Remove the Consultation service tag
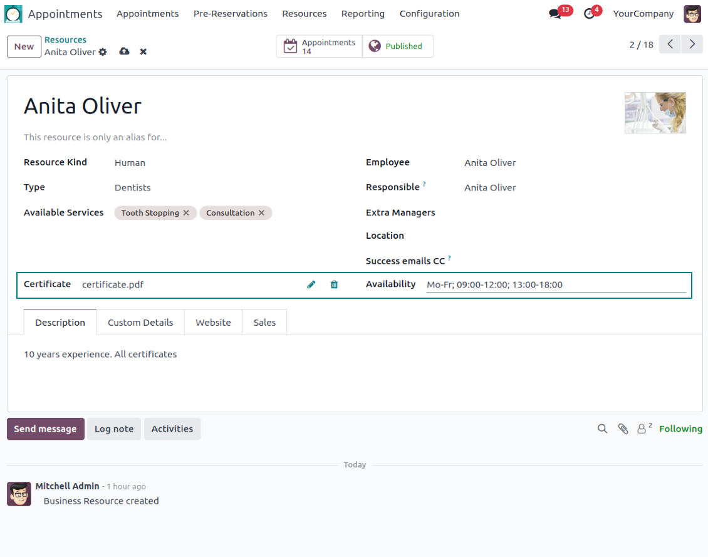This screenshot has width=708, height=557. pyautogui.click(x=261, y=213)
